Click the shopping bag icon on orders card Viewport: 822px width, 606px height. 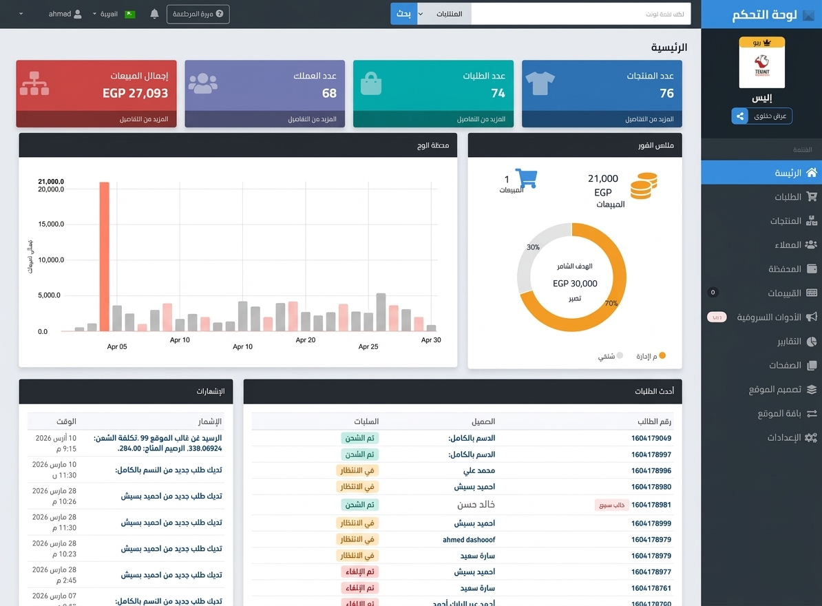pos(371,84)
